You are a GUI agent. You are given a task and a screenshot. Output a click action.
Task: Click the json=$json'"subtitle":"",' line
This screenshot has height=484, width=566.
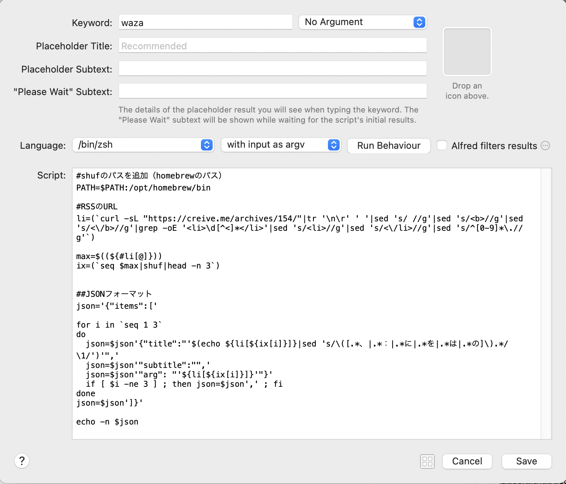pos(148,365)
